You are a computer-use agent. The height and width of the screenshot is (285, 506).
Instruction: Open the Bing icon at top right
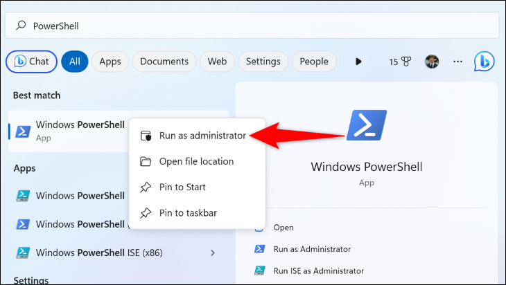coord(484,61)
